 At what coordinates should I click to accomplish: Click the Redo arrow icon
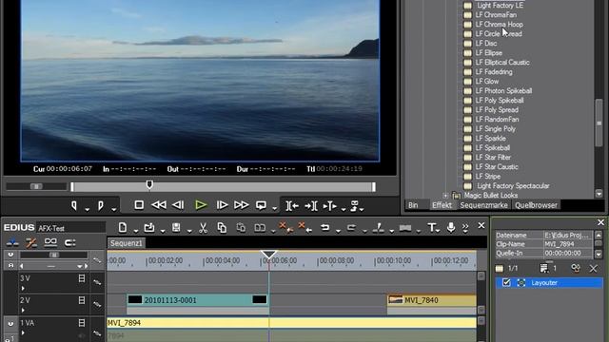click(x=351, y=228)
